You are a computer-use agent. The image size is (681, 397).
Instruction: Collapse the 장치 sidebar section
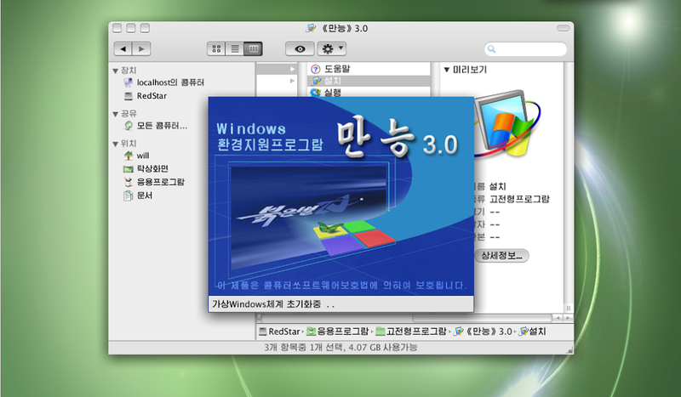pos(115,71)
